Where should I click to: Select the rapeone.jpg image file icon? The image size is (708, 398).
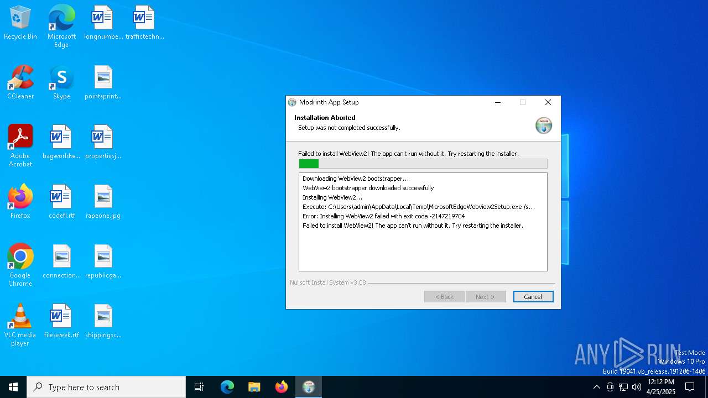pos(103,202)
